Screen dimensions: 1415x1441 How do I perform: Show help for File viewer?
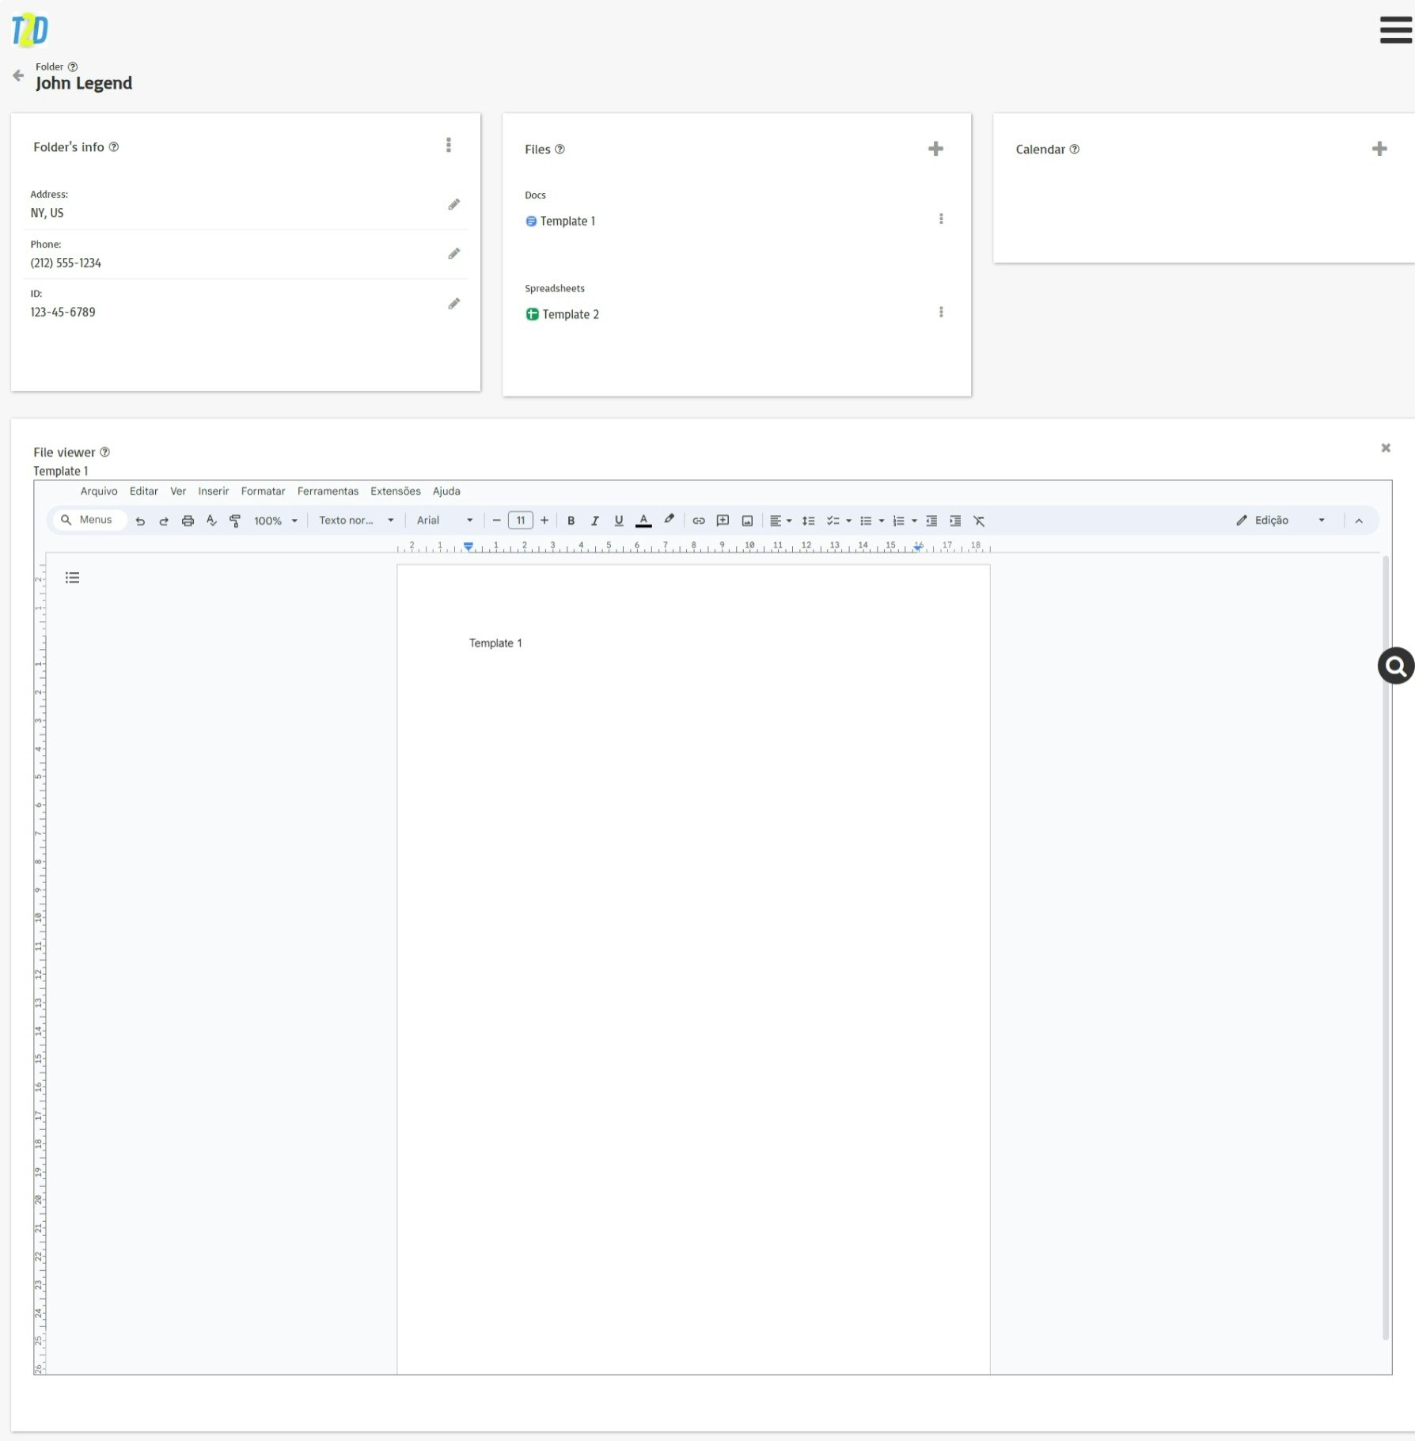pyautogui.click(x=104, y=452)
